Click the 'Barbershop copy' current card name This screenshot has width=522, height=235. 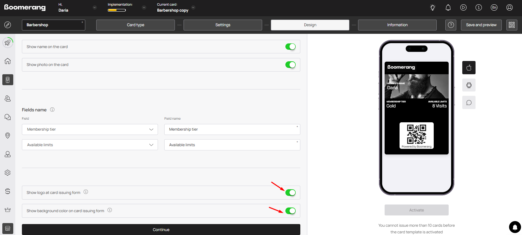click(173, 10)
